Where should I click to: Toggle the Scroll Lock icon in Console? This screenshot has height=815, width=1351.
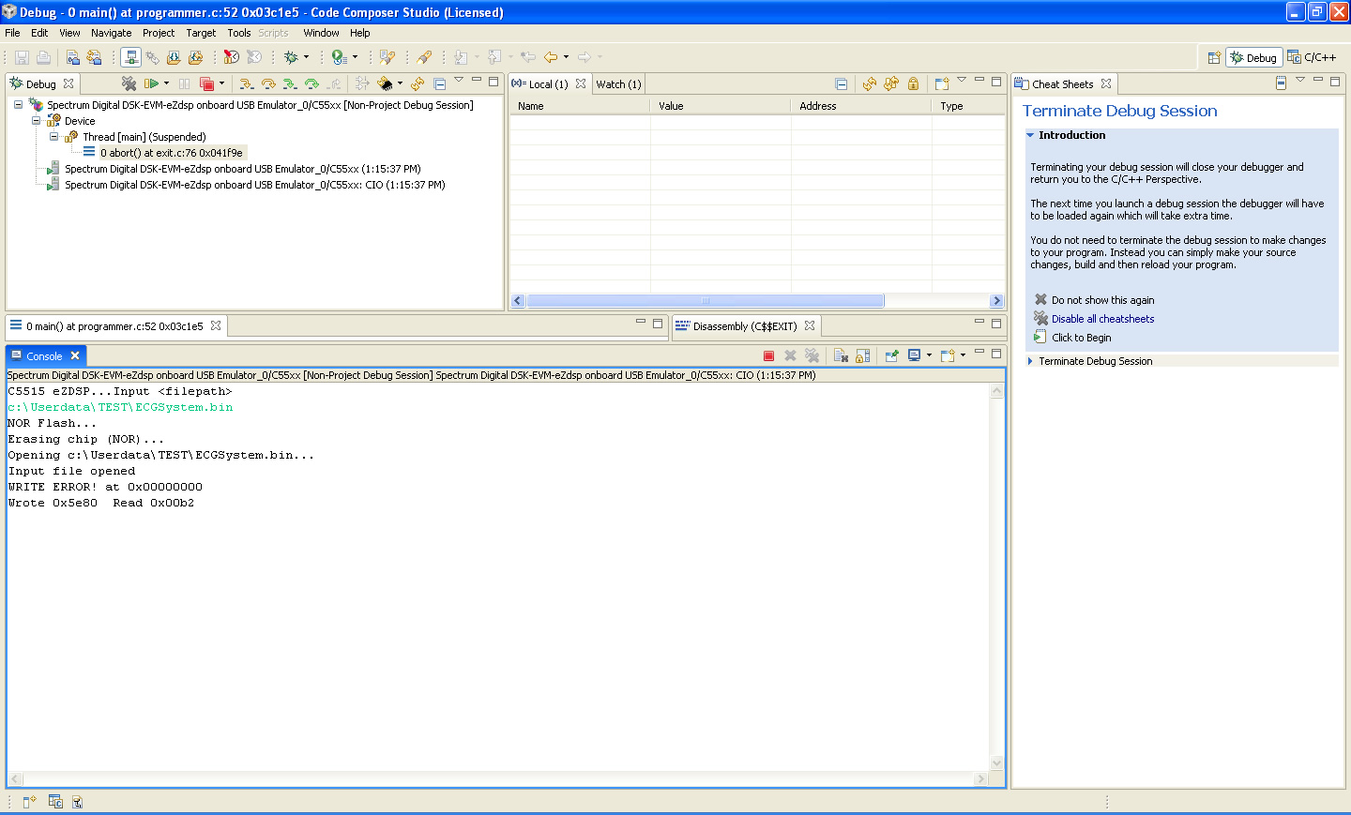[x=862, y=355]
